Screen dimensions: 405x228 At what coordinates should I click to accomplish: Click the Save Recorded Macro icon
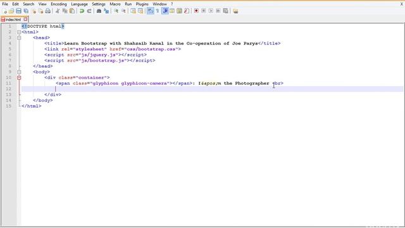[225, 11]
